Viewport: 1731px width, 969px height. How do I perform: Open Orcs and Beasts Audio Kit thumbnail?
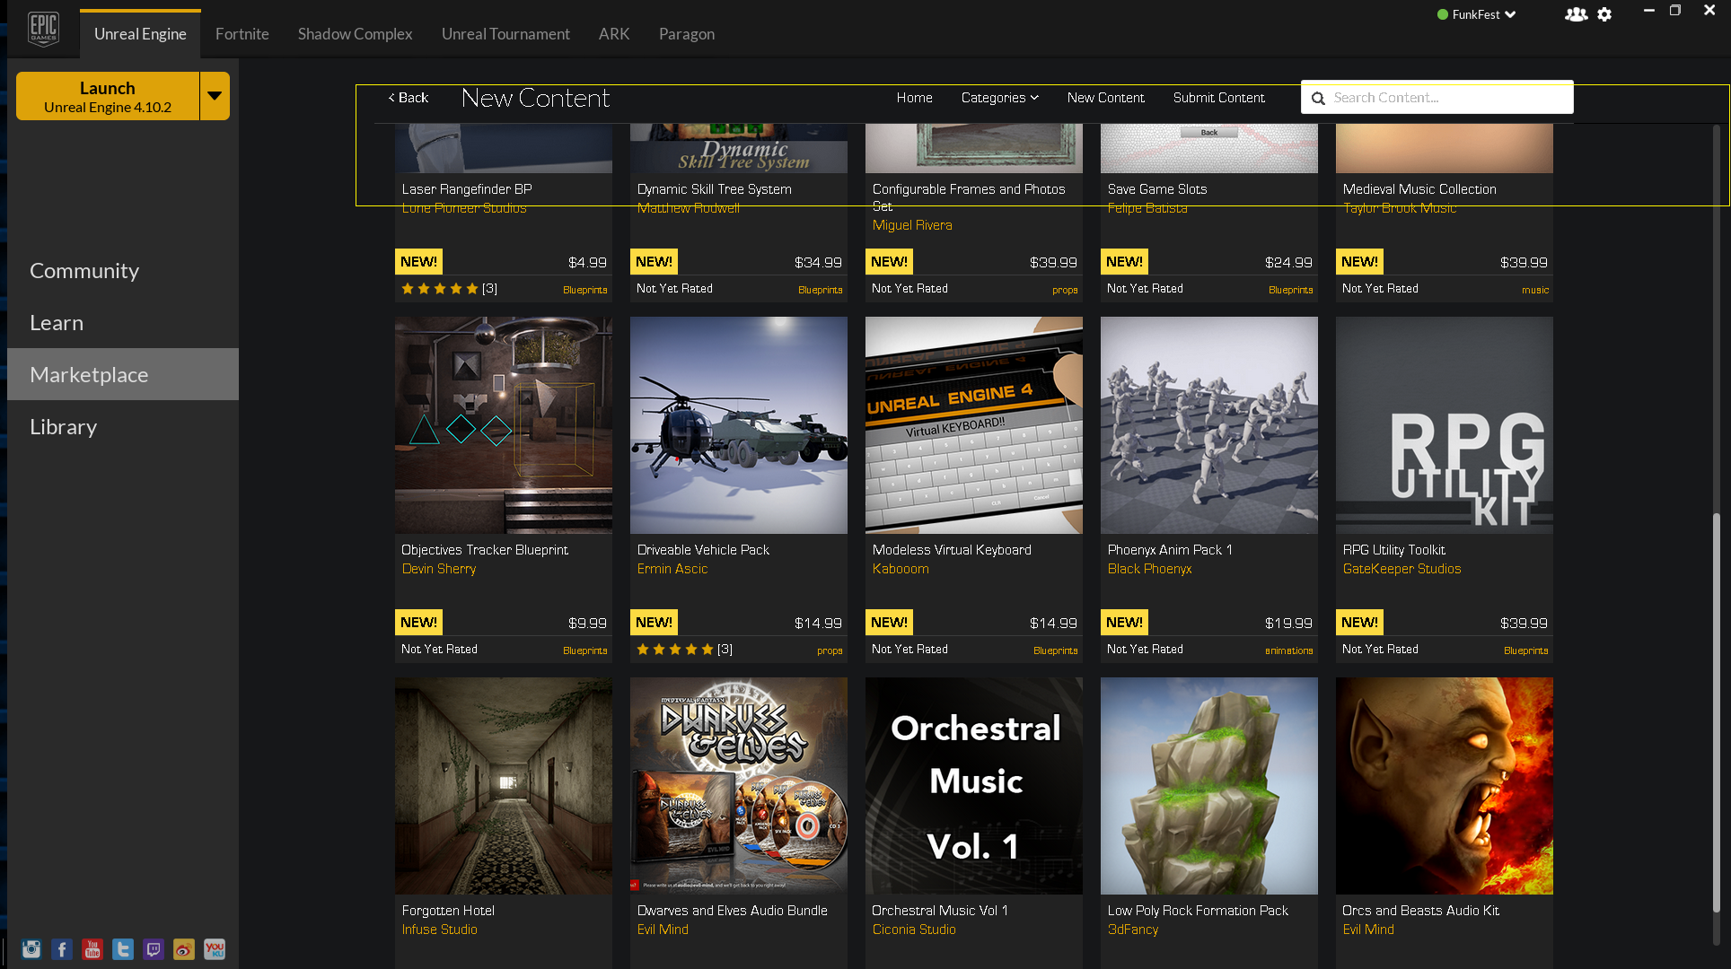coord(1445,786)
